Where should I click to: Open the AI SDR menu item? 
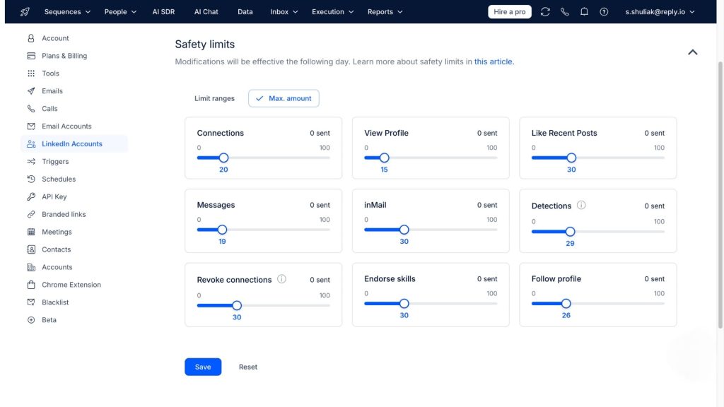click(x=163, y=12)
